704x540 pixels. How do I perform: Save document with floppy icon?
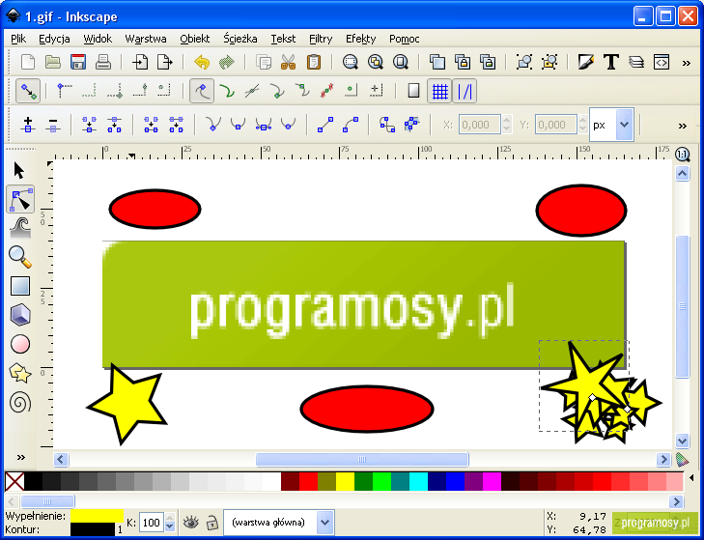tap(78, 62)
